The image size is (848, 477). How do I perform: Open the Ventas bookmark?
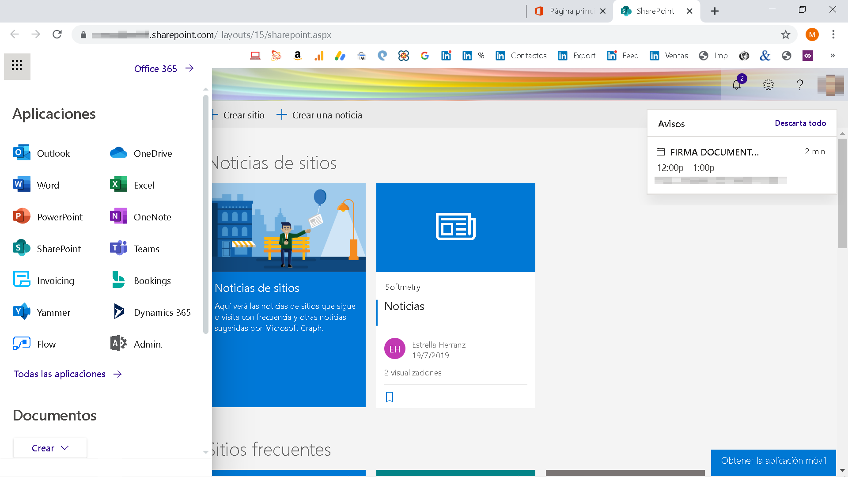[x=669, y=56]
